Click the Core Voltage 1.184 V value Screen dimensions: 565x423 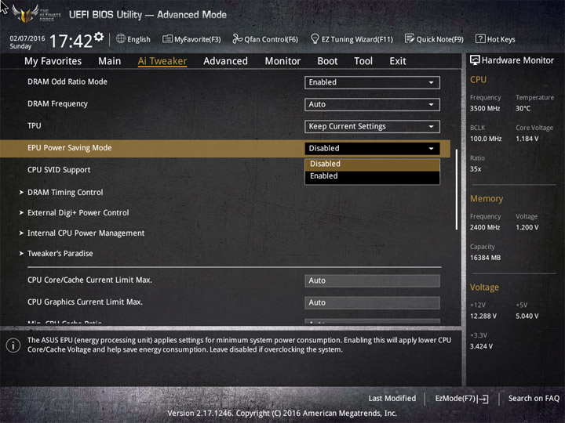click(x=527, y=139)
